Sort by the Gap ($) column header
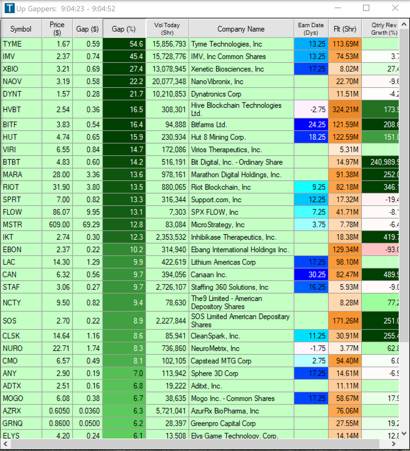Screen dimensions: 410x451 [x=87, y=29]
